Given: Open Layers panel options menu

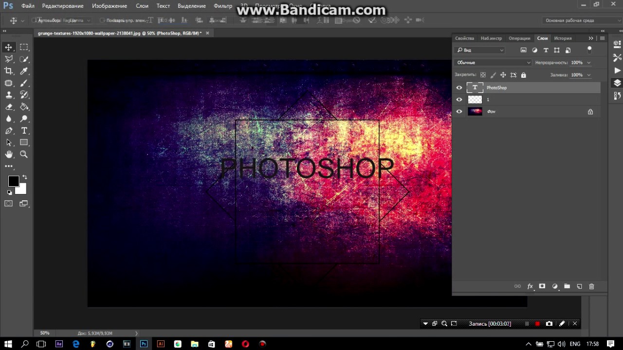Looking at the screenshot, I should 602,38.
